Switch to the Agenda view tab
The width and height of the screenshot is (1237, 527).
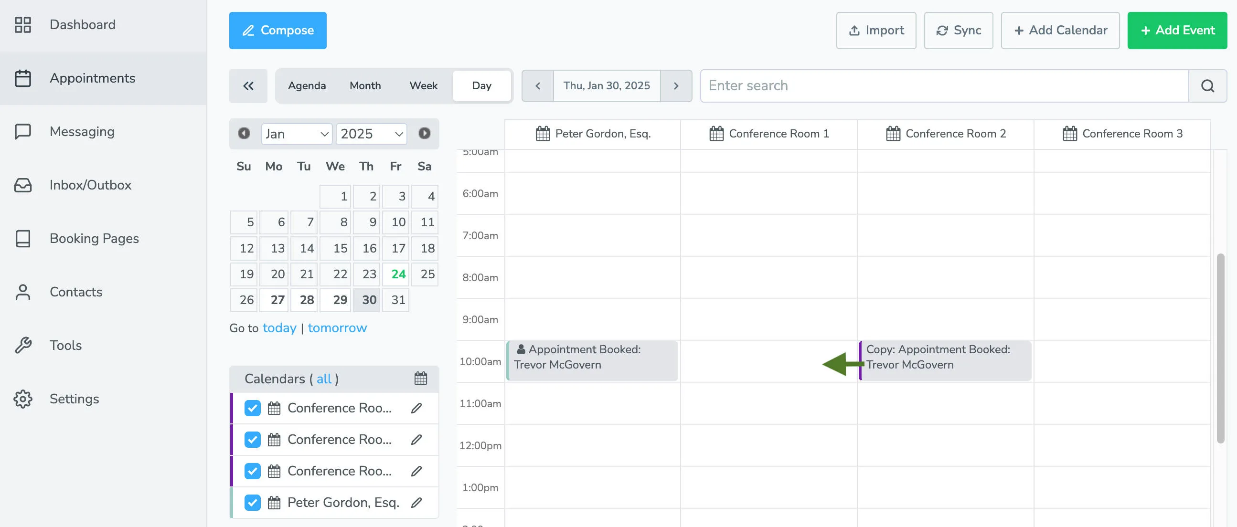coord(307,85)
